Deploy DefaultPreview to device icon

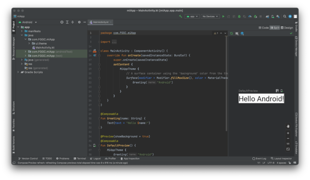(x=282, y=91)
